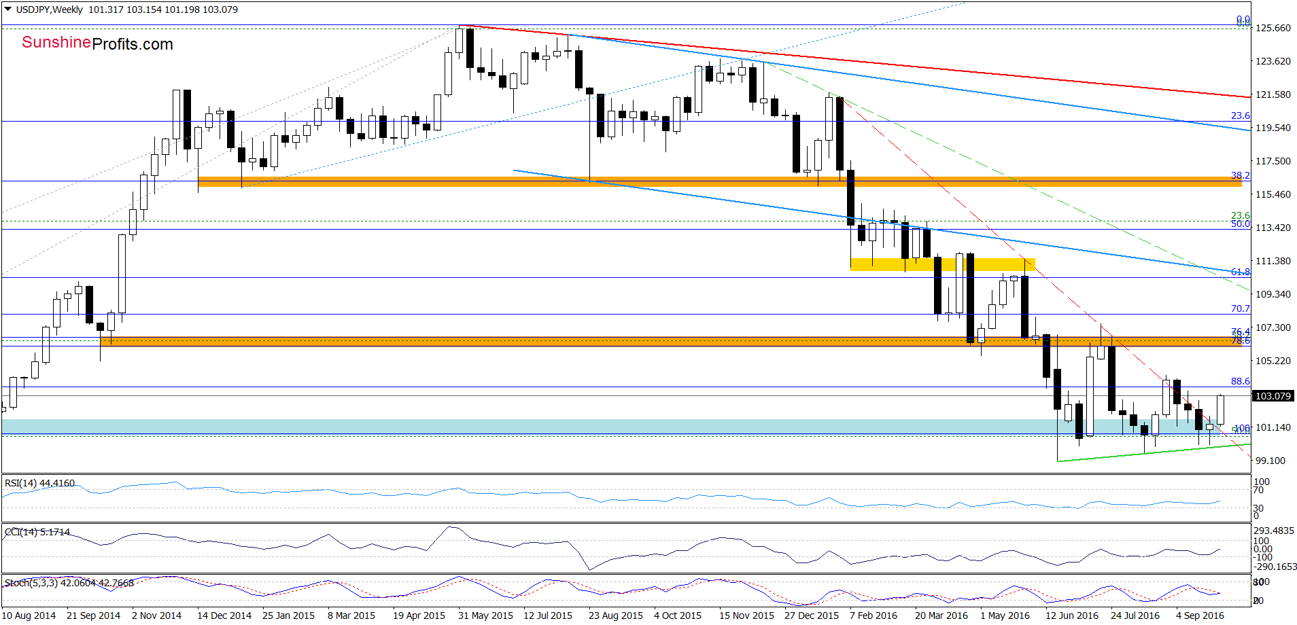
Task: Select the Stoch(5,3,3) indicator label
Action: click(69, 583)
